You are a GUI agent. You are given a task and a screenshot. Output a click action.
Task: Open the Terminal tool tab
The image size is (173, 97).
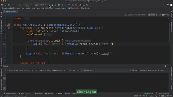(49, 93)
